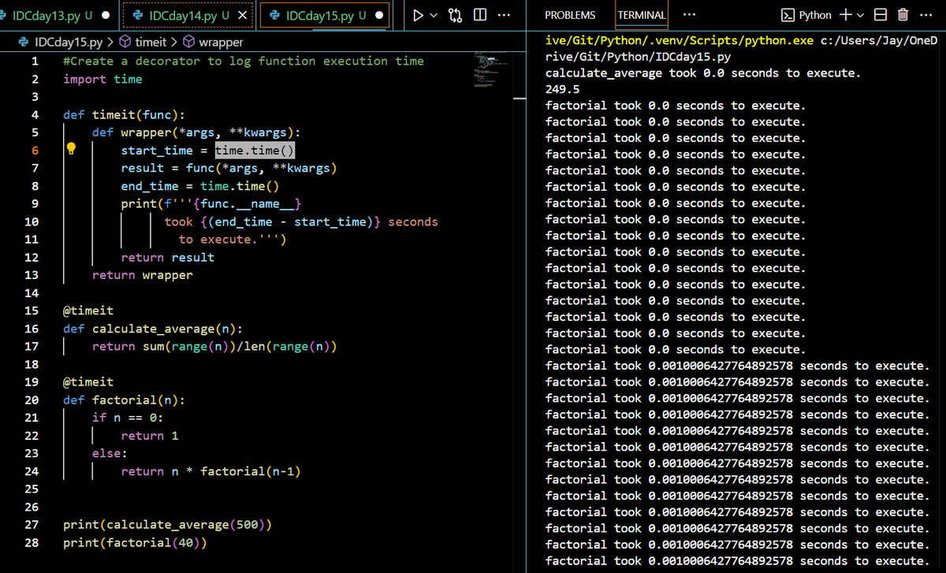Click the timeit breadcrumb item
This screenshot has width=946, height=573.
pos(151,42)
